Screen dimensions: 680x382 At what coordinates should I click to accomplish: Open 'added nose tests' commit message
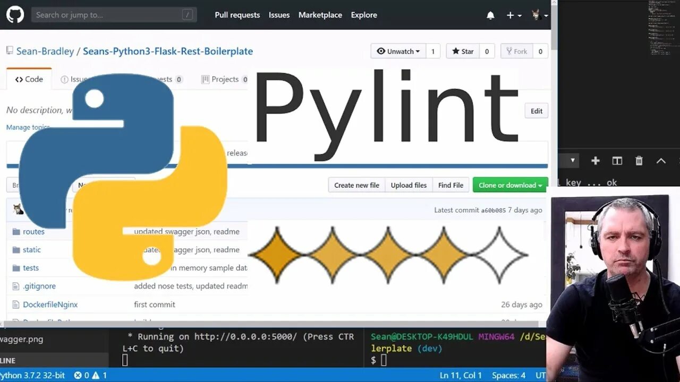coord(191,286)
